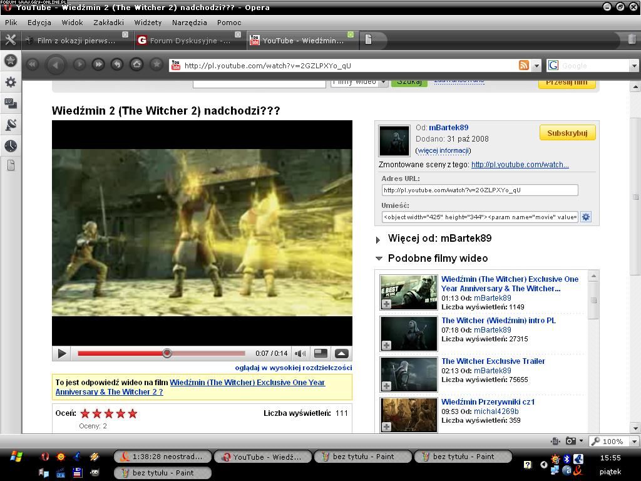Image resolution: width=641 pixels, height=481 pixels.
Task: Customize embed code with the gear icon
Action: 586,217
